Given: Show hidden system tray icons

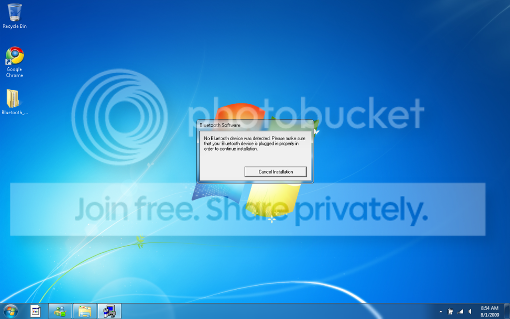Looking at the screenshot, I should point(441,312).
